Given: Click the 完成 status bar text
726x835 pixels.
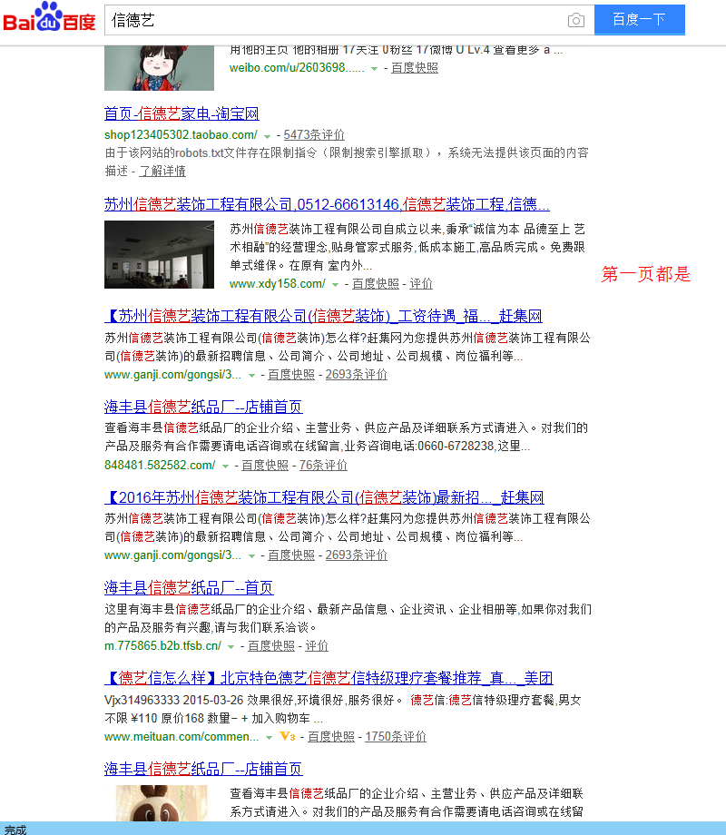Looking at the screenshot, I should [x=15, y=830].
